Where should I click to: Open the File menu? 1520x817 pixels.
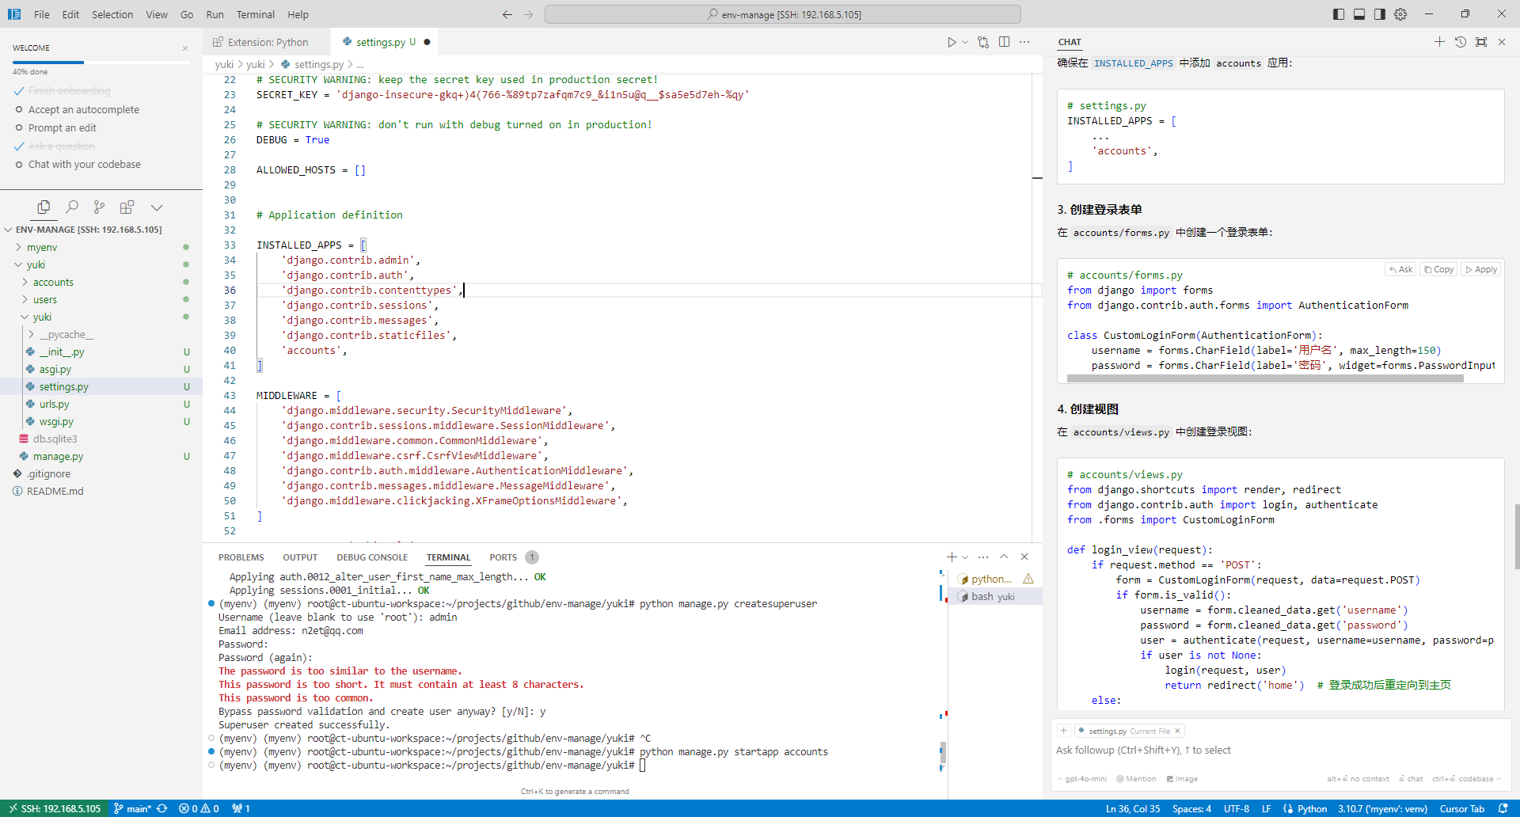click(x=42, y=14)
